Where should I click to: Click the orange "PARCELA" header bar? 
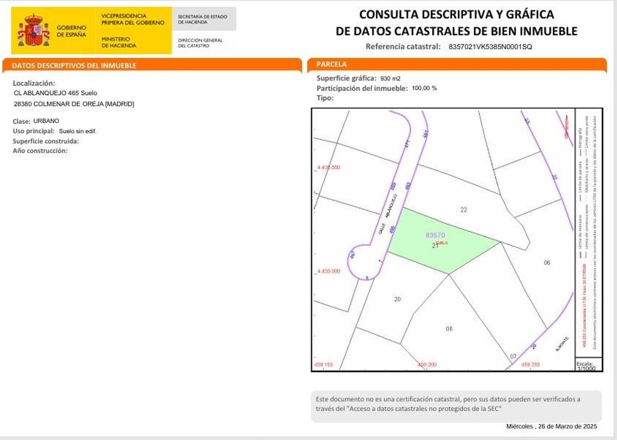(x=457, y=65)
